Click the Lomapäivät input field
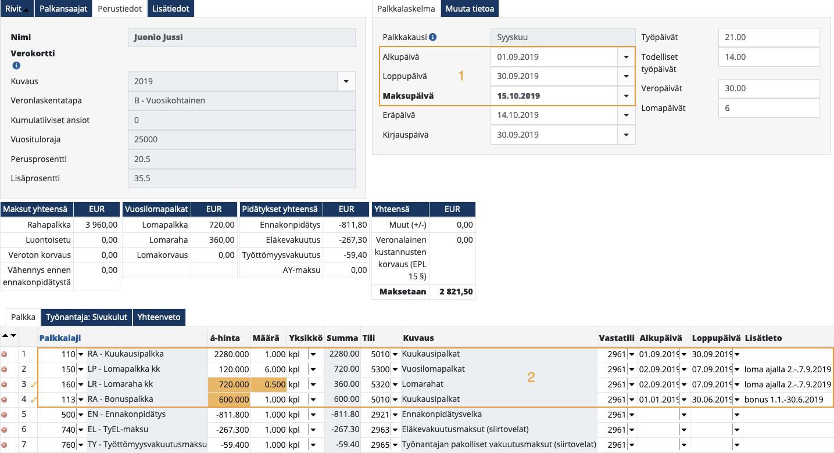 (x=768, y=108)
